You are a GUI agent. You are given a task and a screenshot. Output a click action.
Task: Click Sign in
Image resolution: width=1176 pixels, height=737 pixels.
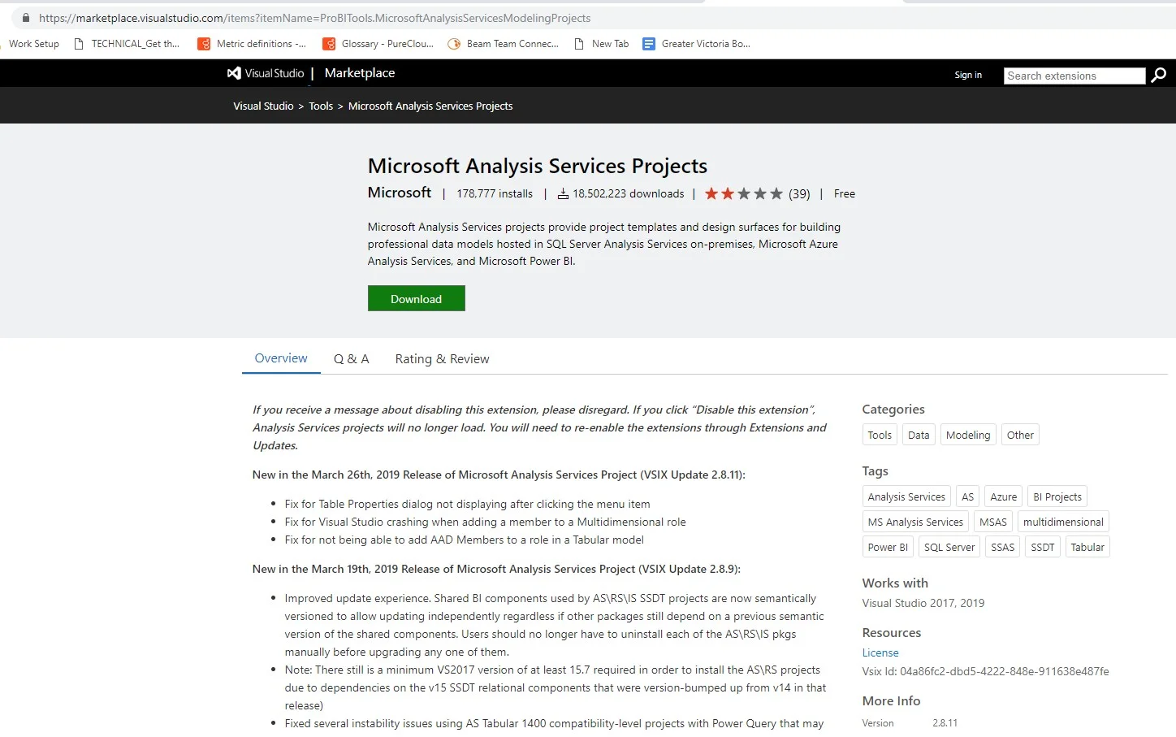click(x=968, y=75)
